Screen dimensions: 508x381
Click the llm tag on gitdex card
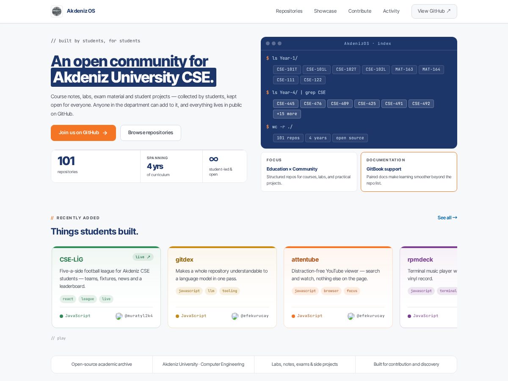(x=211, y=291)
